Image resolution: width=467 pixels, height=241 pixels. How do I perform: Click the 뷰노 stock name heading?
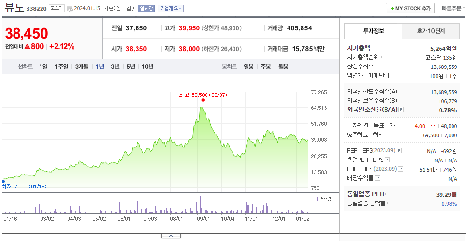tap(14, 8)
